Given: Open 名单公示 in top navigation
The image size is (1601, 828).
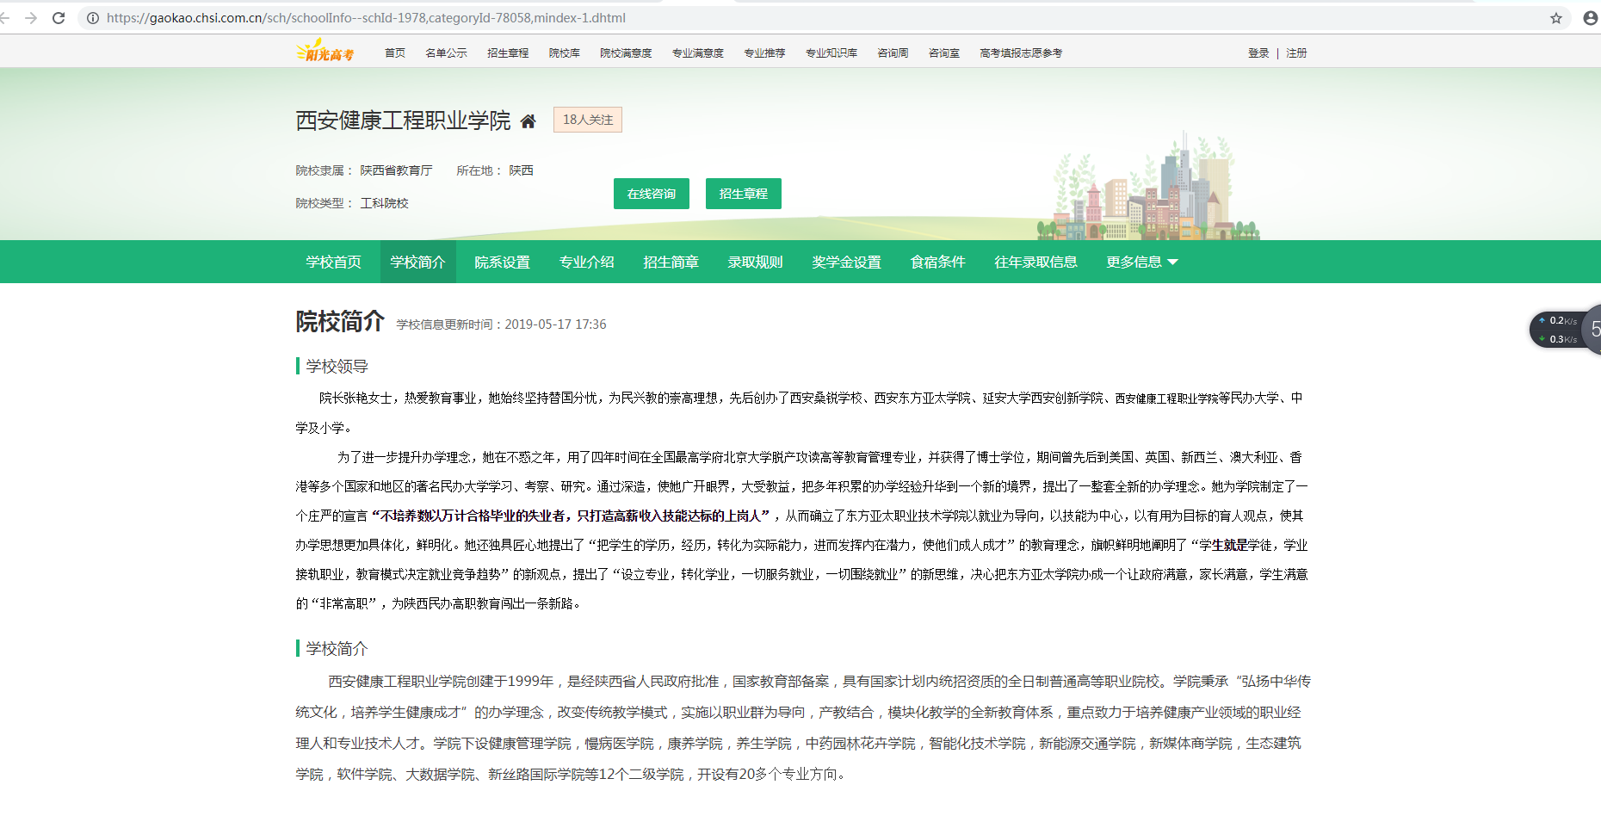Looking at the screenshot, I should (446, 53).
